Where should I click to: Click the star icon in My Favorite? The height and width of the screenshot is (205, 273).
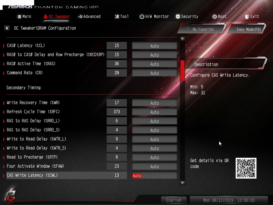pos(188,28)
